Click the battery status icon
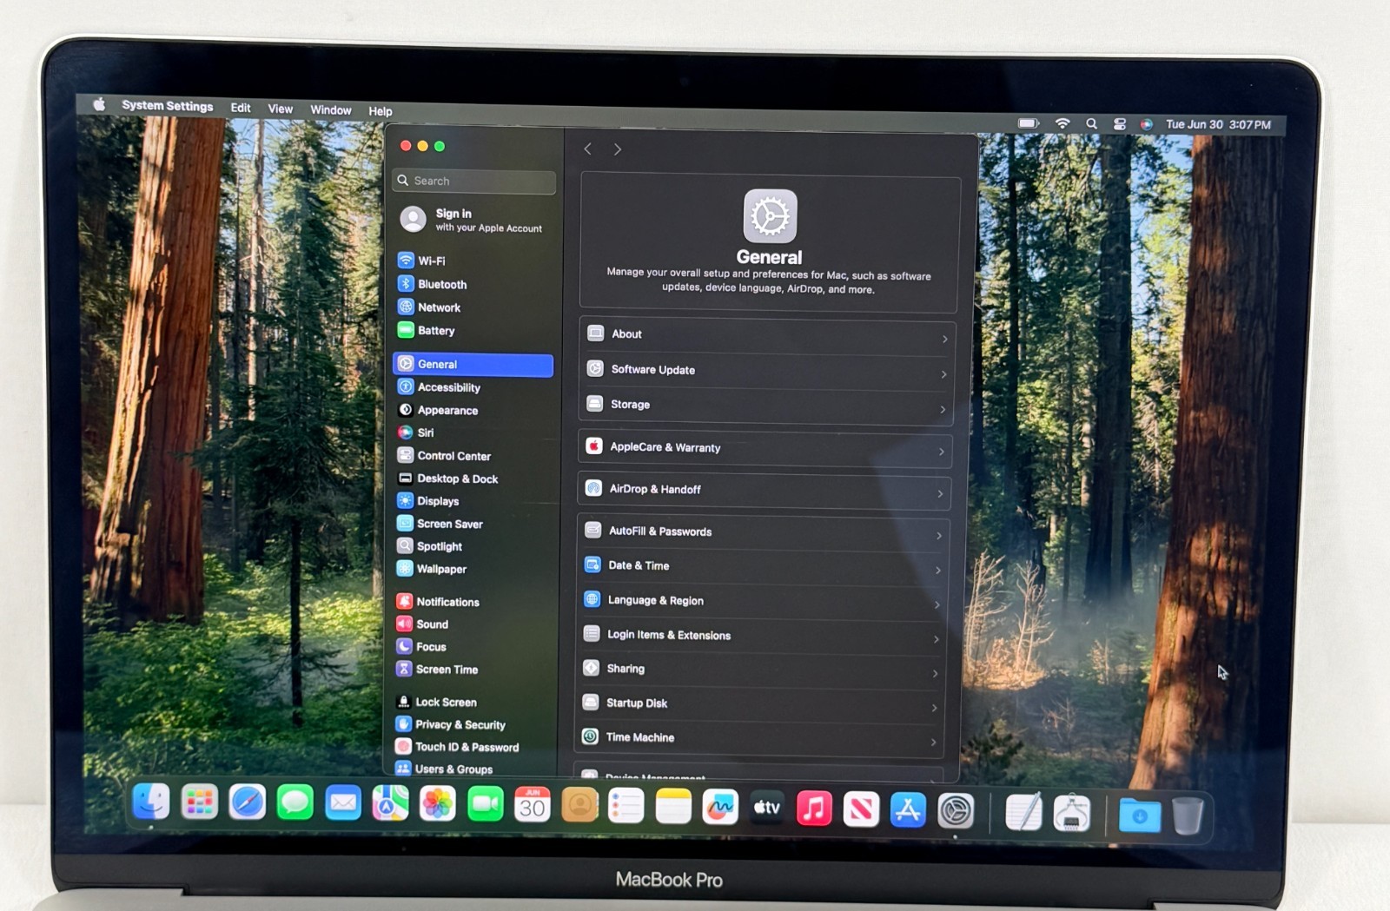This screenshot has height=911, width=1390. point(1029,123)
